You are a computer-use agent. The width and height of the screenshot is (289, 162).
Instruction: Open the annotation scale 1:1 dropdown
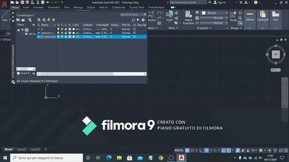254,150
